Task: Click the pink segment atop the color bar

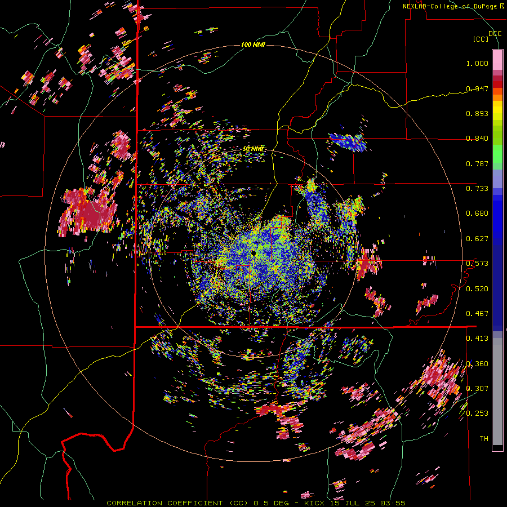Action: [497, 60]
